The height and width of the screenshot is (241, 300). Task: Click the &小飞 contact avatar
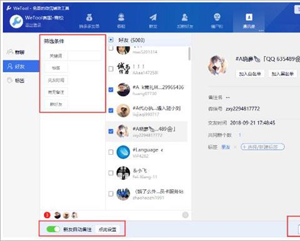[x=123, y=173]
